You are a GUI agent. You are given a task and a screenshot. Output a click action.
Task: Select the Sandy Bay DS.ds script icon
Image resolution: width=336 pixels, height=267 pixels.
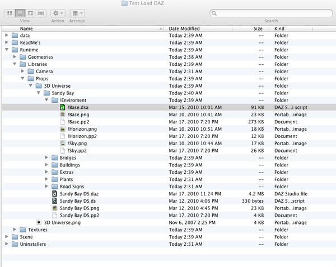tap(55, 201)
